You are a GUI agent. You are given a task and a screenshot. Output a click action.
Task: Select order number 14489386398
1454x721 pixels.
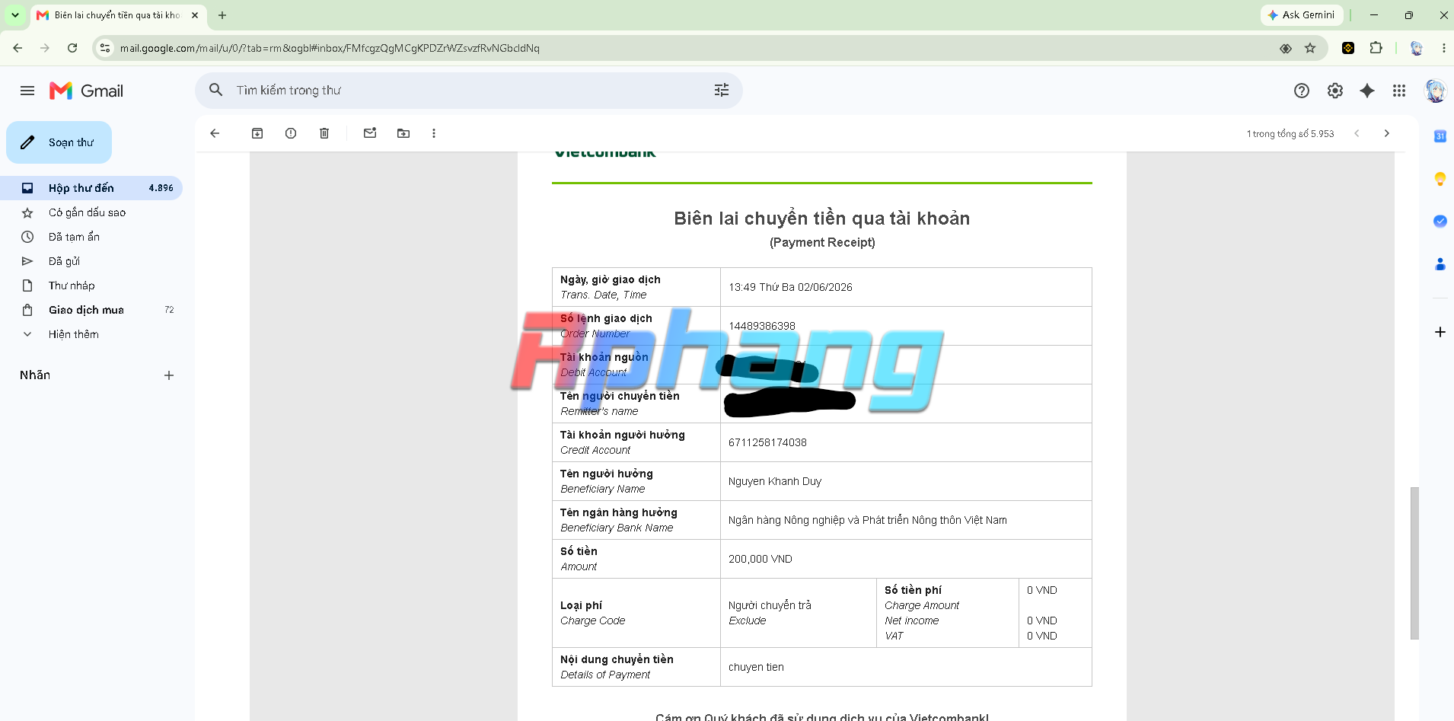tap(762, 326)
